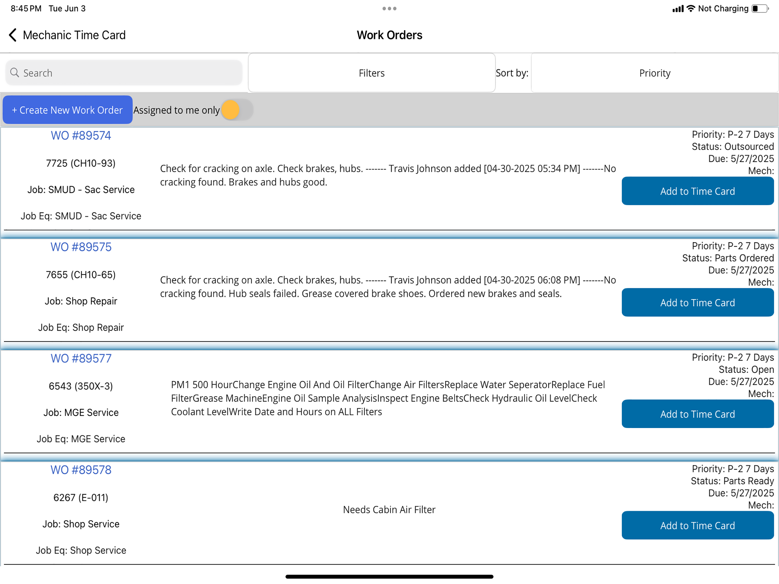Tap Job Eq: SMUD - Sac Service

[x=81, y=216]
